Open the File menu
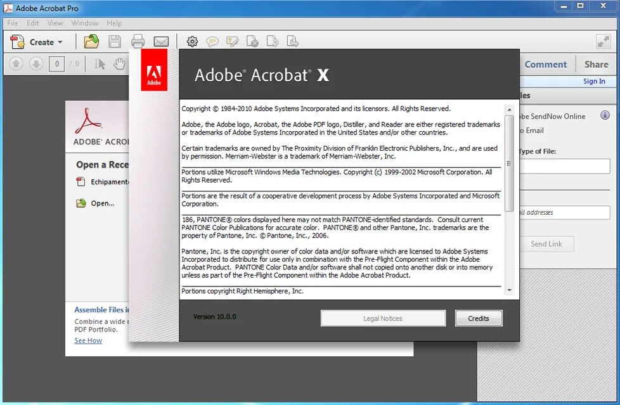 coord(13,23)
